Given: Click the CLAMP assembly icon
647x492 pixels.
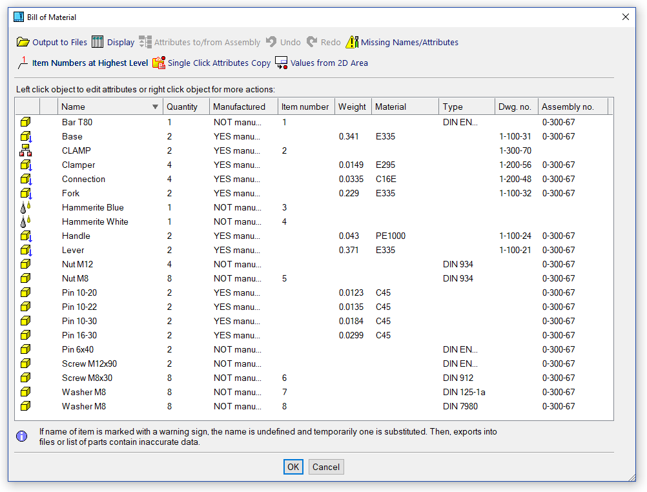Looking at the screenshot, I should click(x=26, y=151).
